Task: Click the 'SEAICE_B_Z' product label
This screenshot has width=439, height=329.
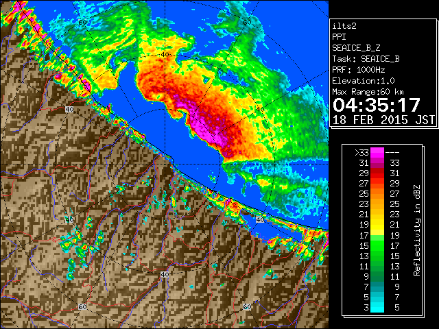Action: pyautogui.click(x=356, y=48)
